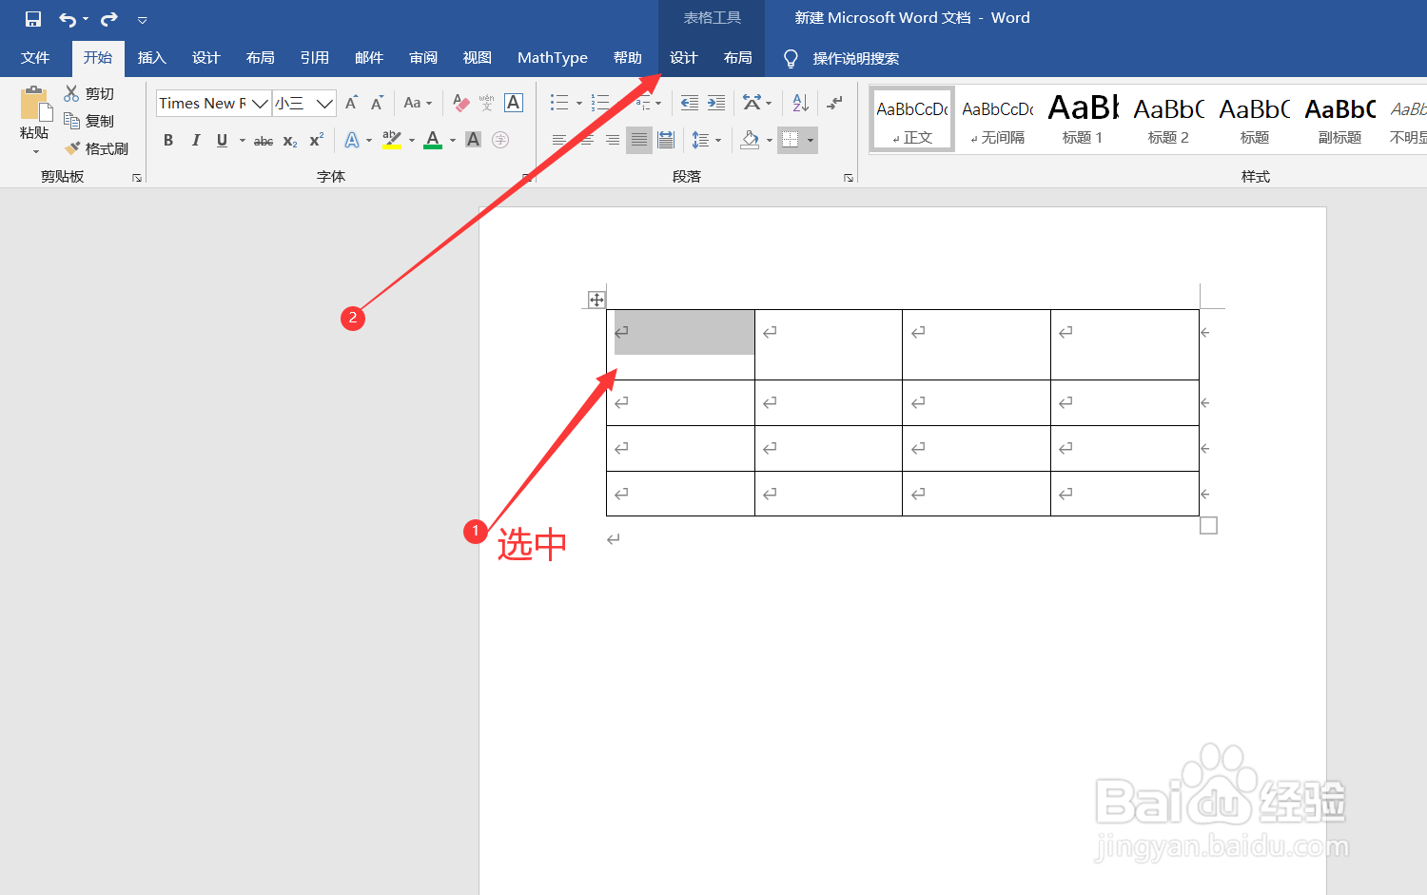The height and width of the screenshot is (895, 1427).
Task: Click the Paste (粘贴) clipboard icon
Action: tap(35, 104)
